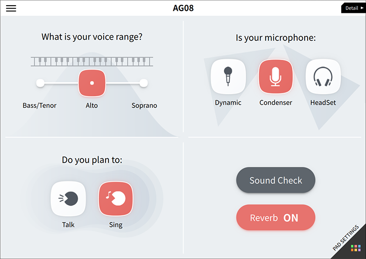366x259 pixels.
Task: Click the Alto label text
Action: click(x=92, y=106)
